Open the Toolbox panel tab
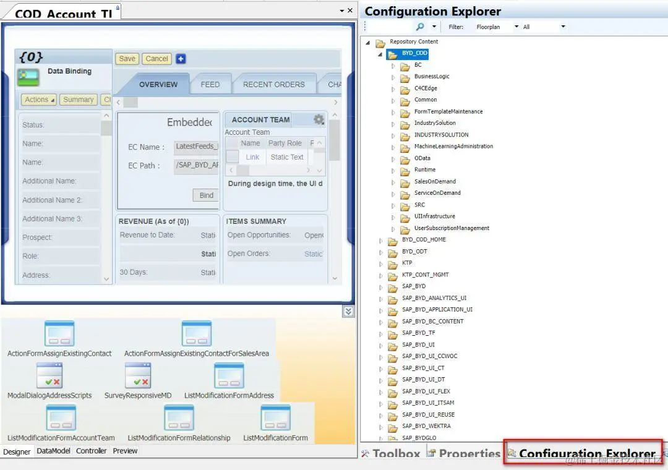 tap(391, 453)
